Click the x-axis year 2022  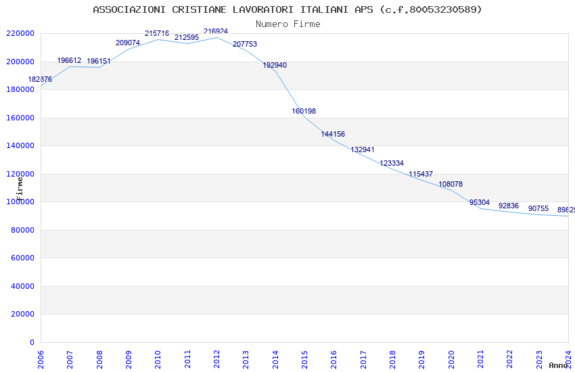(510, 360)
